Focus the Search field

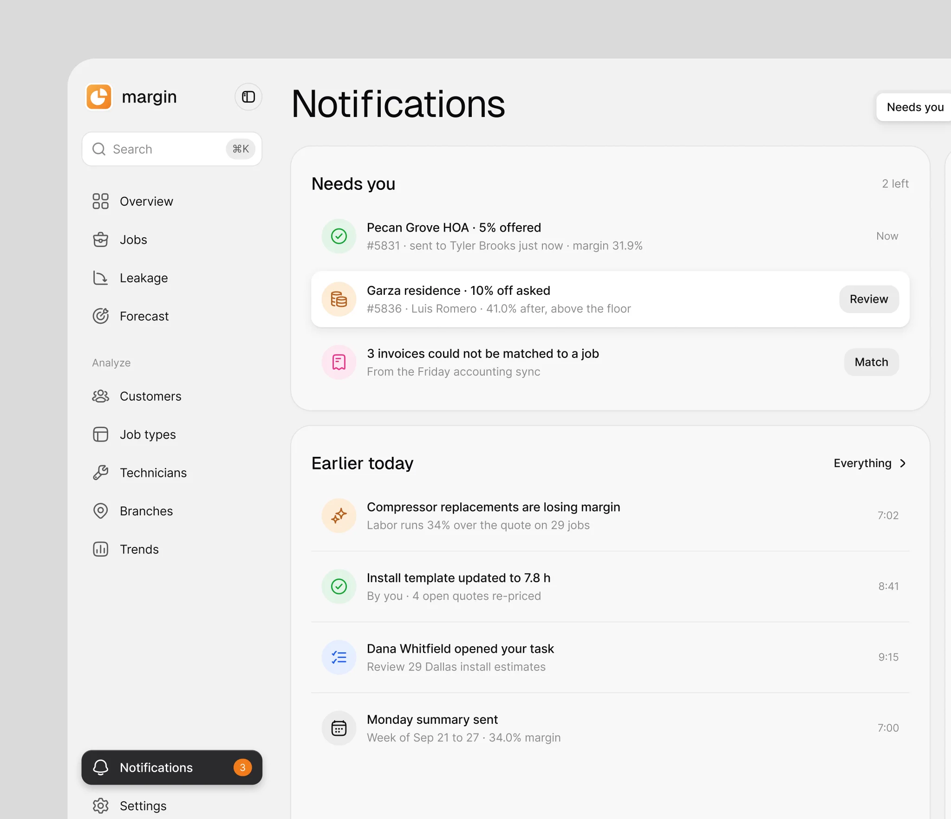pyautogui.click(x=172, y=149)
